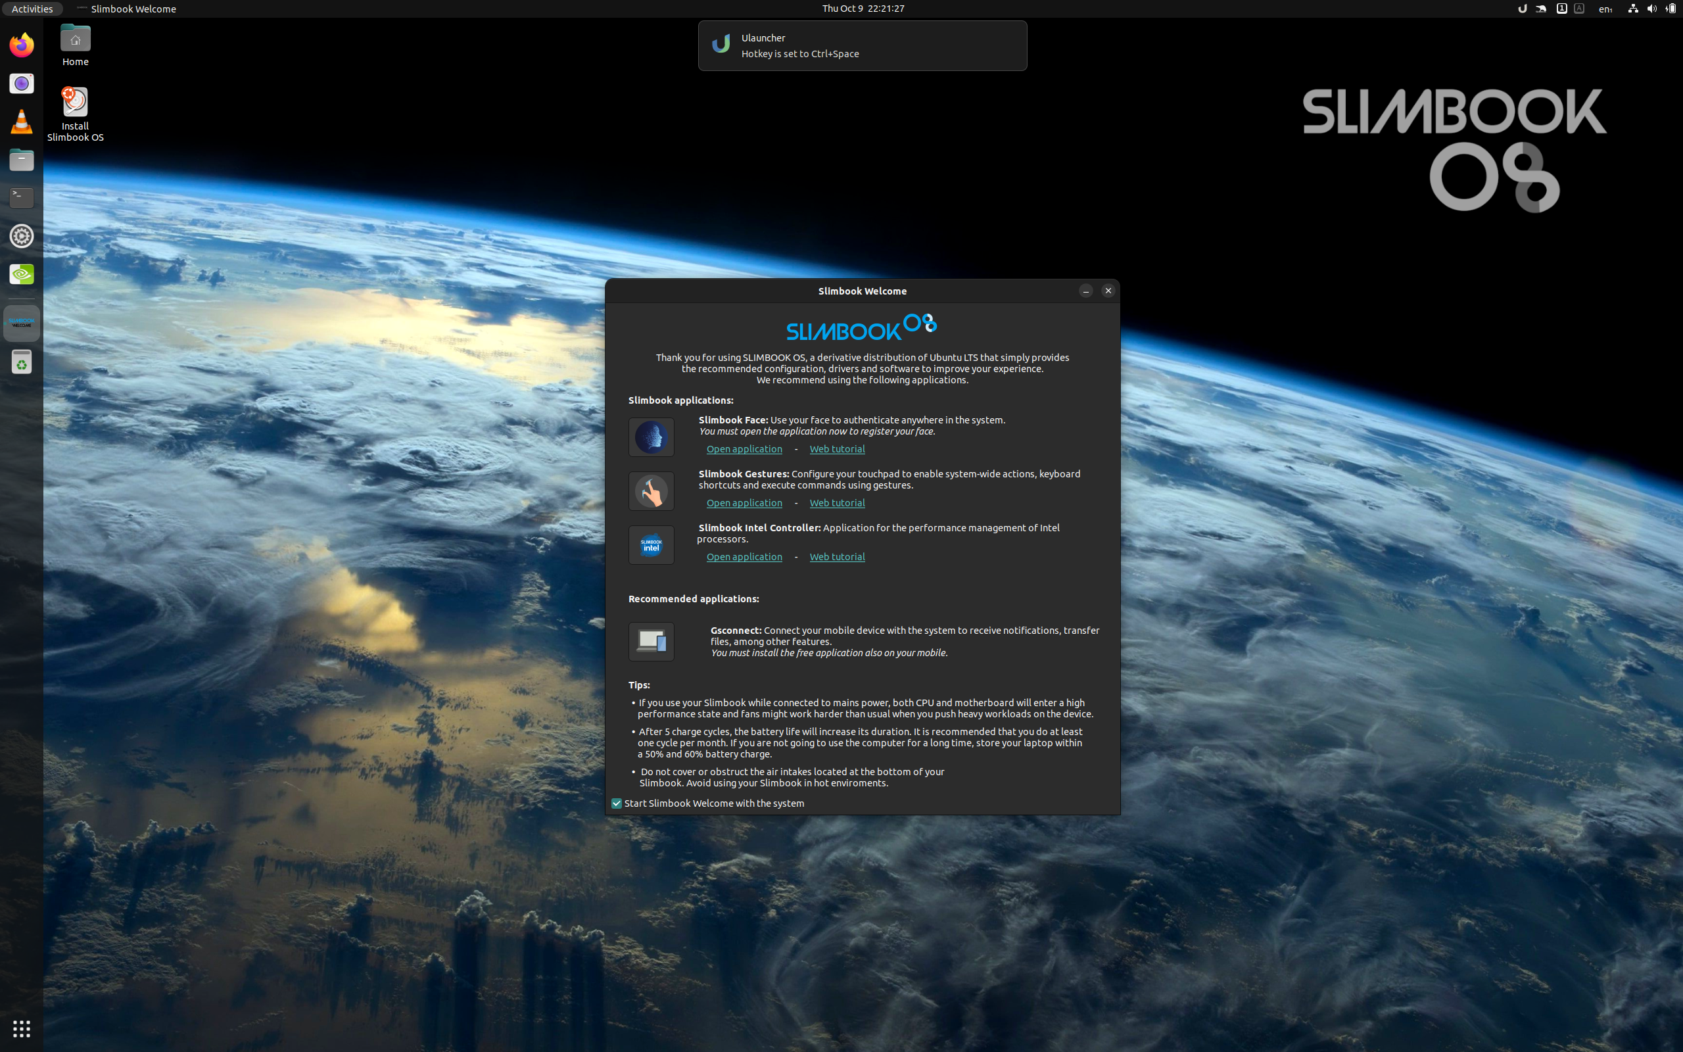Open the en keyboard layout menu
The width and height of the screenshot is (1683, 1052).
click(1605, 9)
